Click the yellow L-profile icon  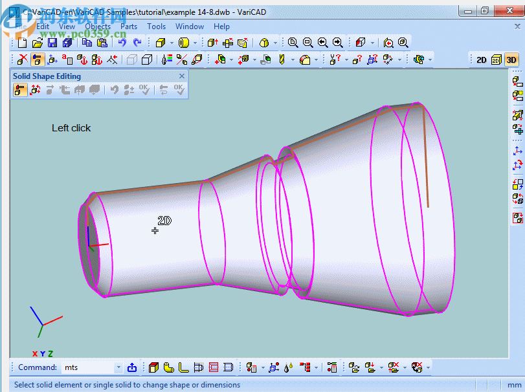[183, 367]
